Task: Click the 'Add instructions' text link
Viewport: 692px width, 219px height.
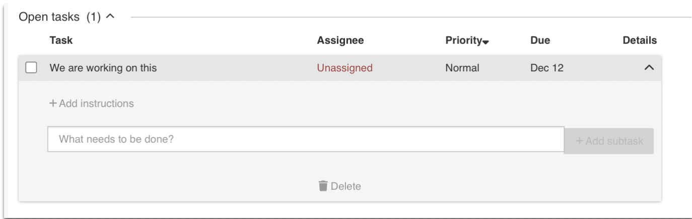Action: (x=96, y=103)
